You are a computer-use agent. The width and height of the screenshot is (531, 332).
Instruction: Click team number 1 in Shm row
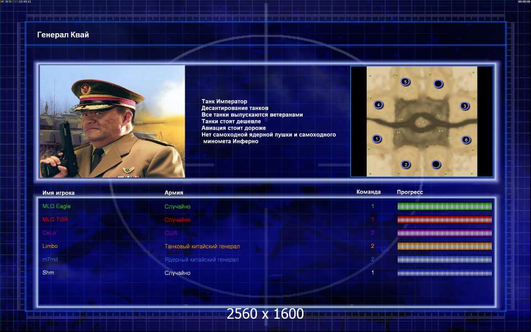[372, 272]
